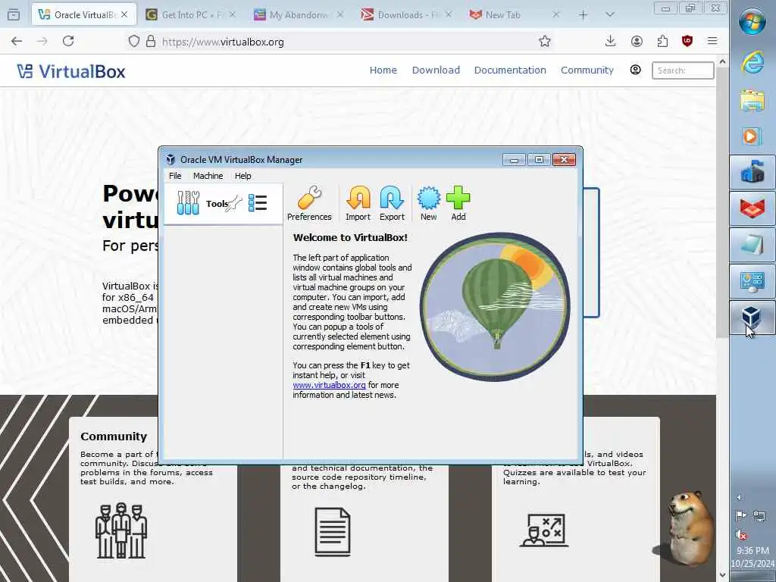Click the VirtualBox site logo
Screen dimensions: 776x582
pos(71,71)
